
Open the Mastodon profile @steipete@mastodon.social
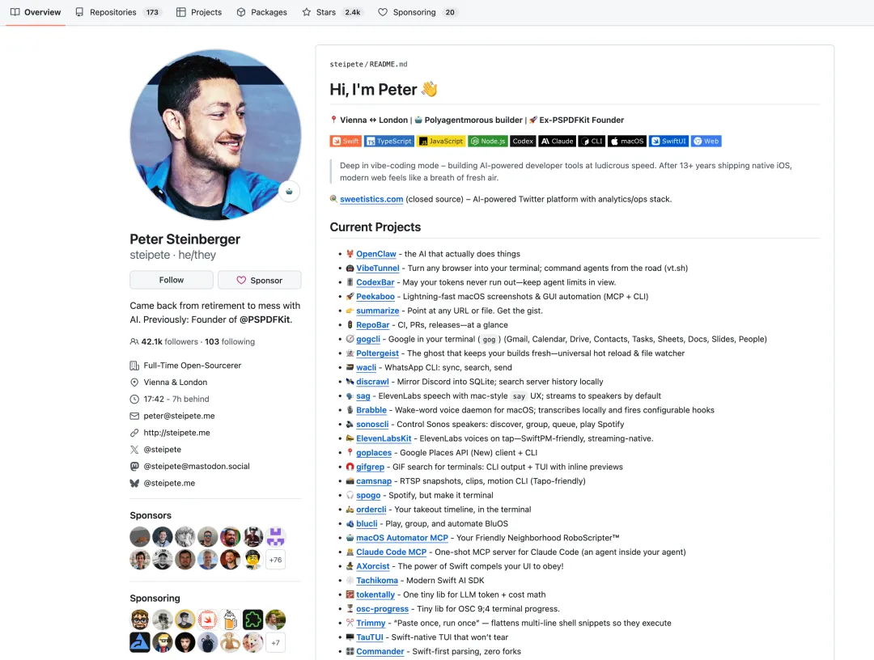click(197, 466)
